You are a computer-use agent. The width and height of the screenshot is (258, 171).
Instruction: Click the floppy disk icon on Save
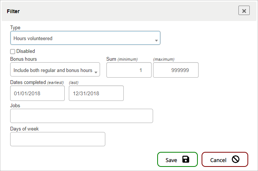185,159
